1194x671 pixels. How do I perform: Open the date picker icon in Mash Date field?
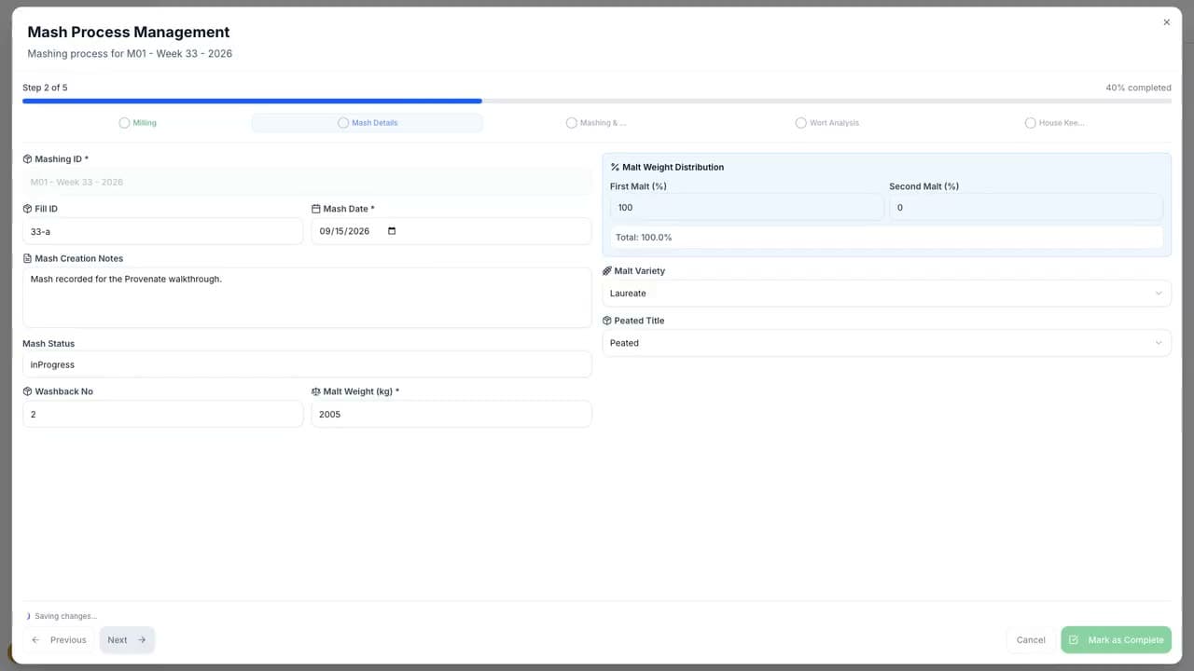(392, 231)
